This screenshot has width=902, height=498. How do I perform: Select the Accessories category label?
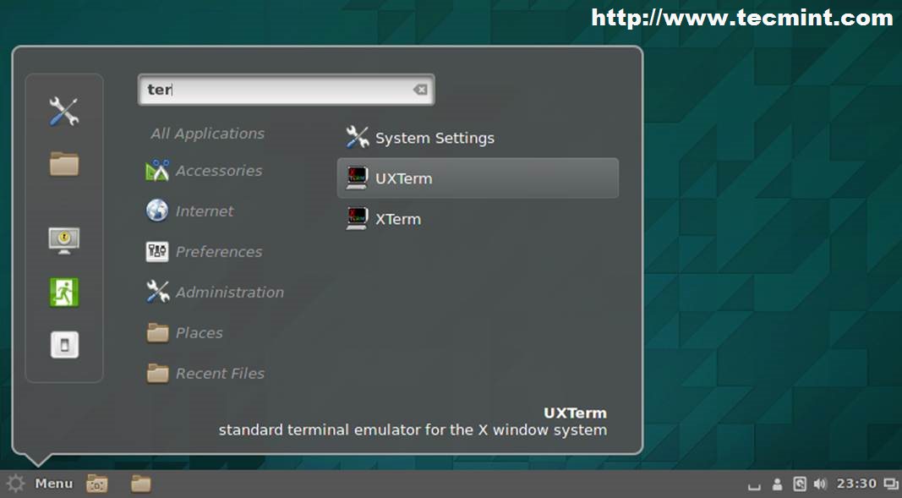[219, 171]
